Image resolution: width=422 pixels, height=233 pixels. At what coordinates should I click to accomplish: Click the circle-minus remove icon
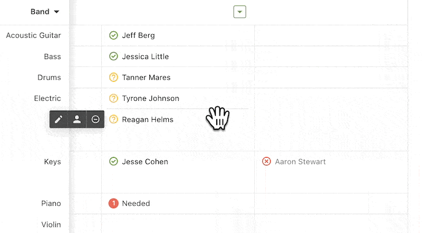95,119
